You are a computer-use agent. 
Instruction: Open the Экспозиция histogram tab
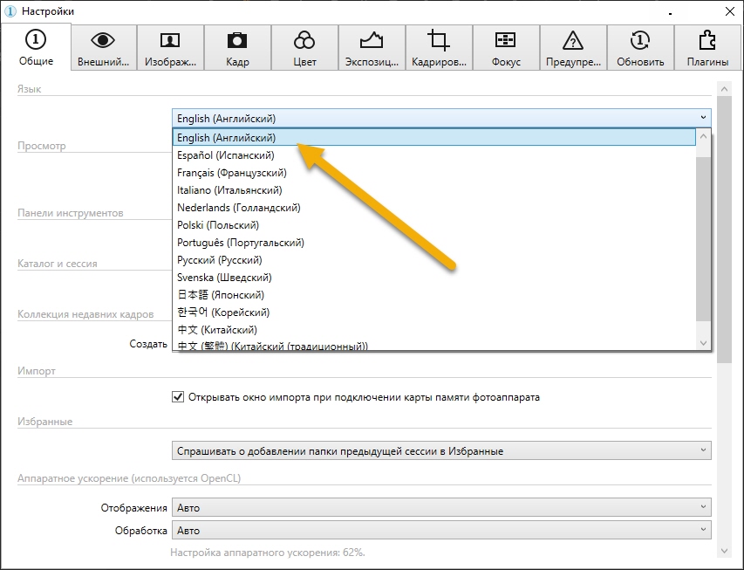372,48
